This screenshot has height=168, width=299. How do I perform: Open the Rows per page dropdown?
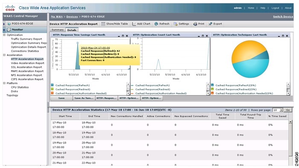click(x=281, y=110)
